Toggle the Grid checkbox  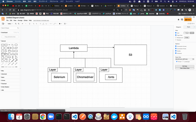[176, 33]
